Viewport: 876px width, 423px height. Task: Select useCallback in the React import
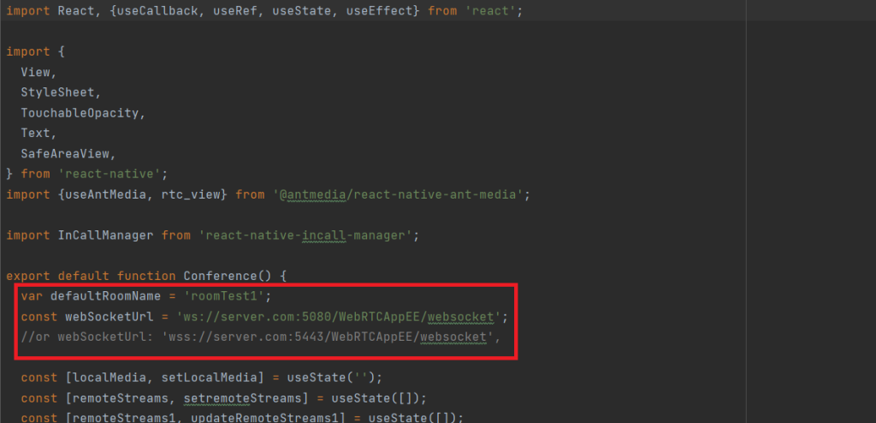(x=158, y=11)
